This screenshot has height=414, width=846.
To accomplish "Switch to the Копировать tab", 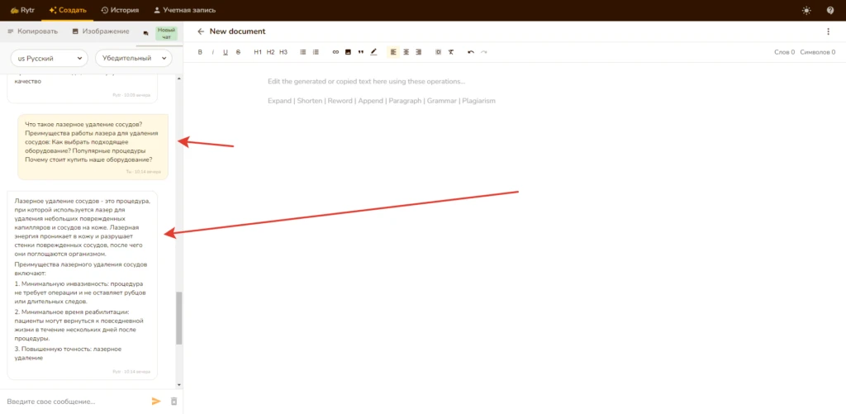I will point(32,31).
